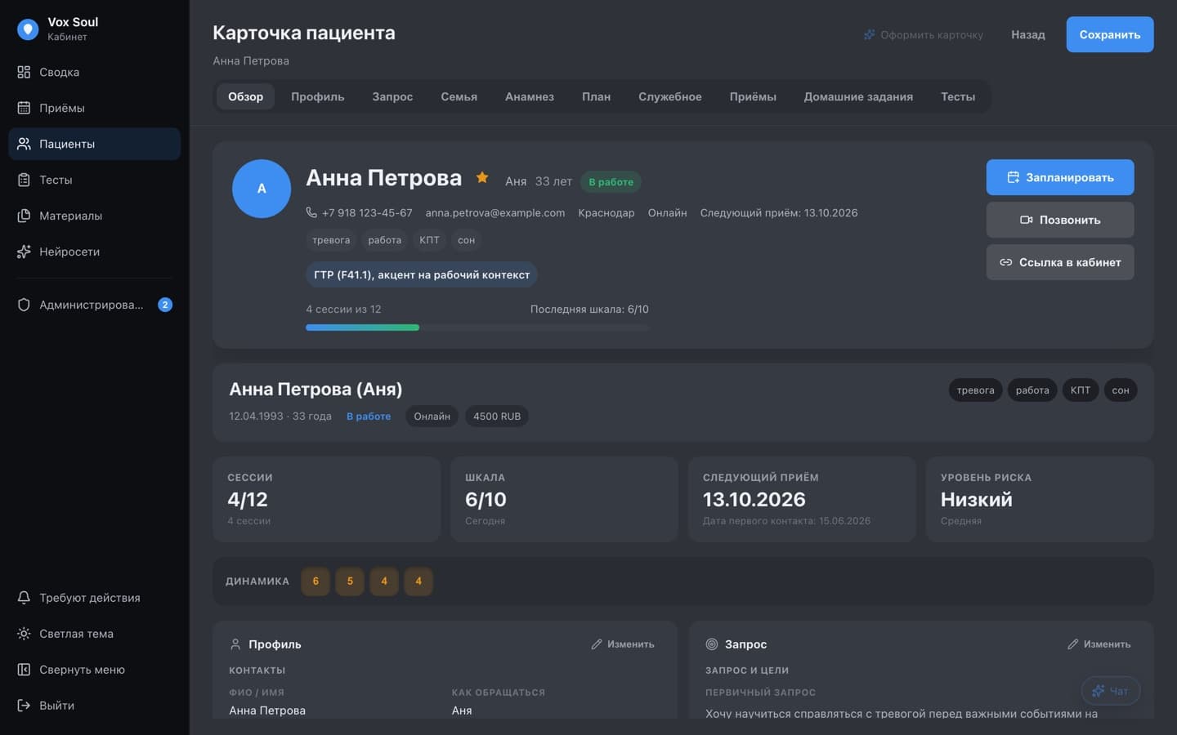
Task: Click the Сессии 4/12 stat card
Action: pos(326,499)
